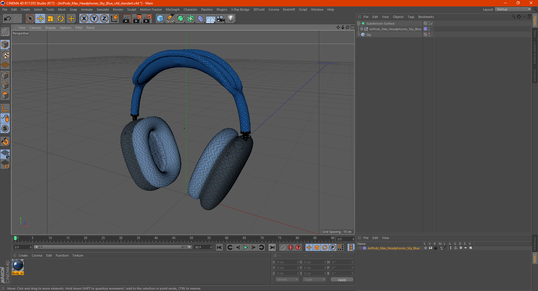Click the X position input field
Image resolution: width=538 pixels, height=291 pixels.
(x=287, y=262)
